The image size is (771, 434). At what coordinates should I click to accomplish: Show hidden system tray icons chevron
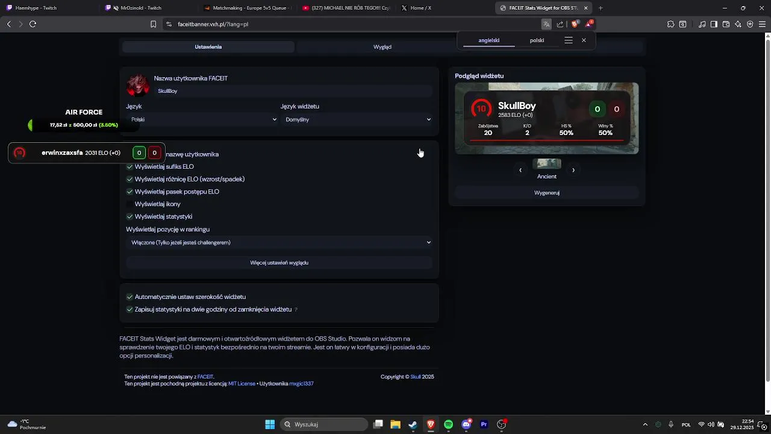click(x=645, y=424)
